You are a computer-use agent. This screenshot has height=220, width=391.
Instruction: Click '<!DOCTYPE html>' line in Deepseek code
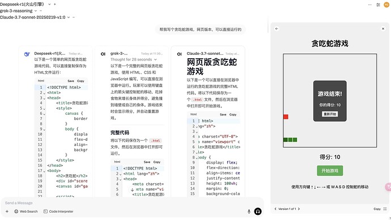[x=64, y=87]
